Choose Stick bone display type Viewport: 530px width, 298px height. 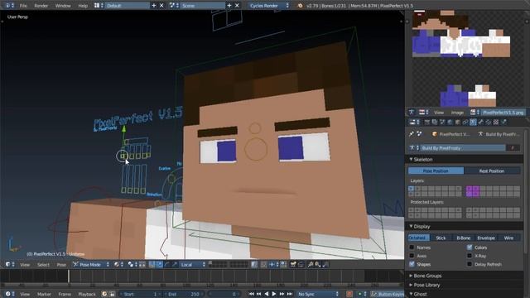point(441,238)
